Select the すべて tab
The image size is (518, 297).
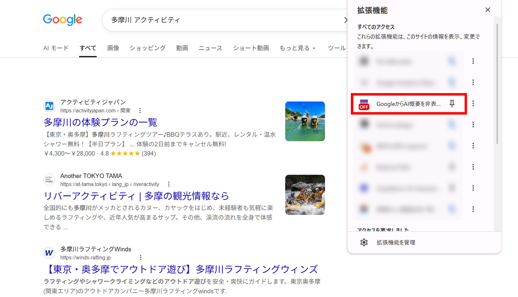click(x=88, y=48)
